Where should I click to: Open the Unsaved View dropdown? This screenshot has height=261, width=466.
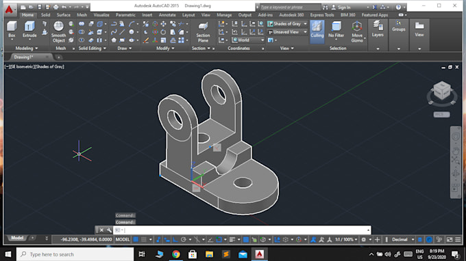click(287, 32)
